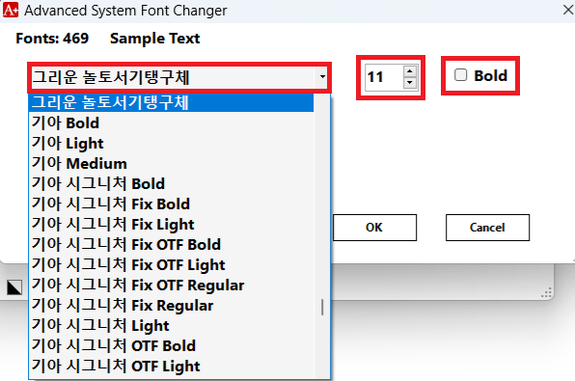Dismiss the dialog with Cancel
575x381 pixels.
[487, 228]
